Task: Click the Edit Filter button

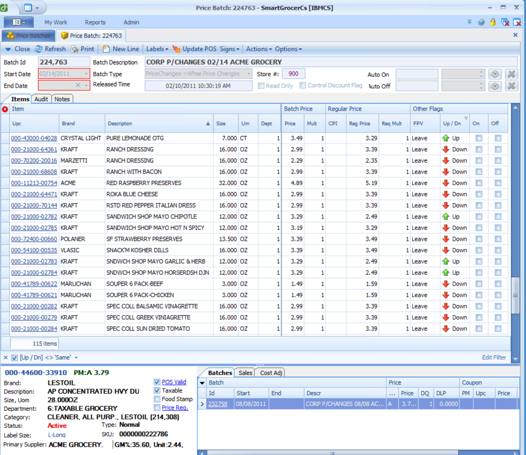Action: [494, 358]
